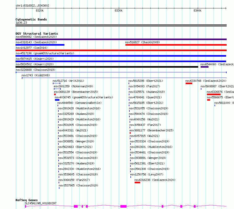Select nsv2802601 (Huddleston2016) variant

151,147
